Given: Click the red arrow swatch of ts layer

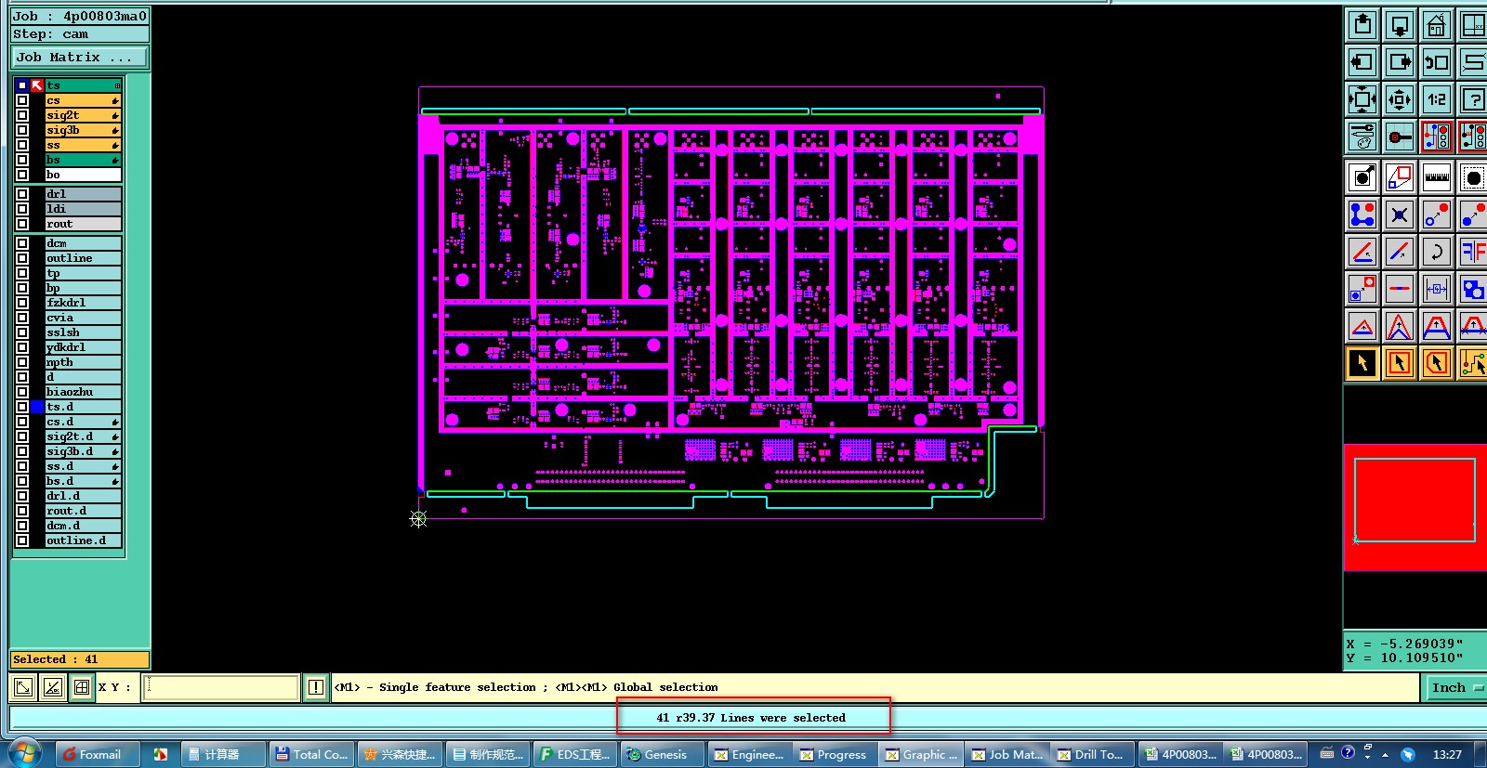Looking at the screenshot, I should (x=37, y=85).
